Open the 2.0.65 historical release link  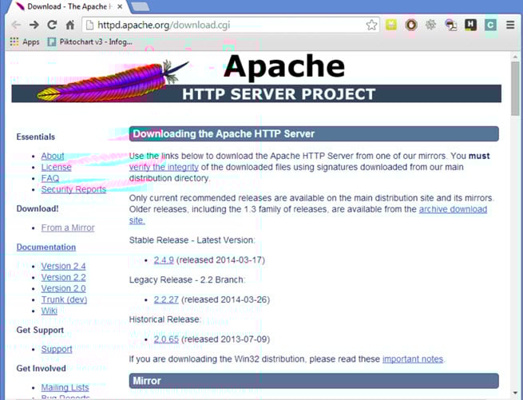(x=166, y=339)
